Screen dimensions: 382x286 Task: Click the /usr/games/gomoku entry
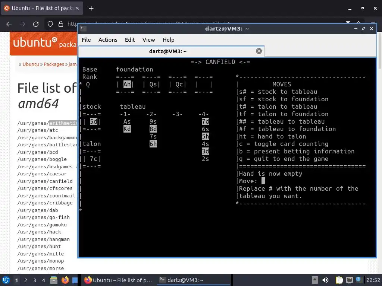[42, 225]
